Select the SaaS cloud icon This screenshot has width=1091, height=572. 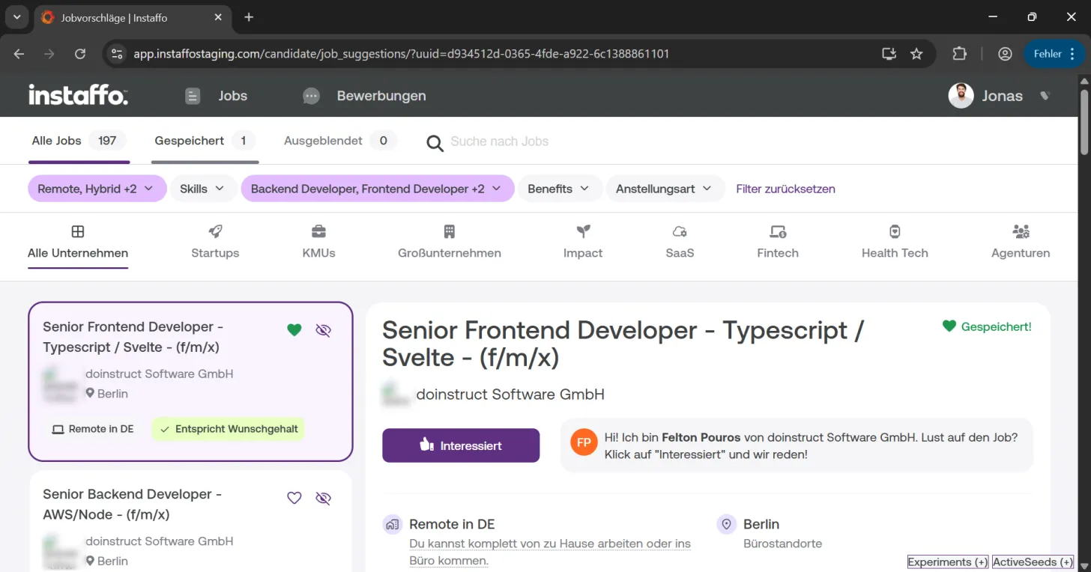pyautogui.click(x=680, y=231)
